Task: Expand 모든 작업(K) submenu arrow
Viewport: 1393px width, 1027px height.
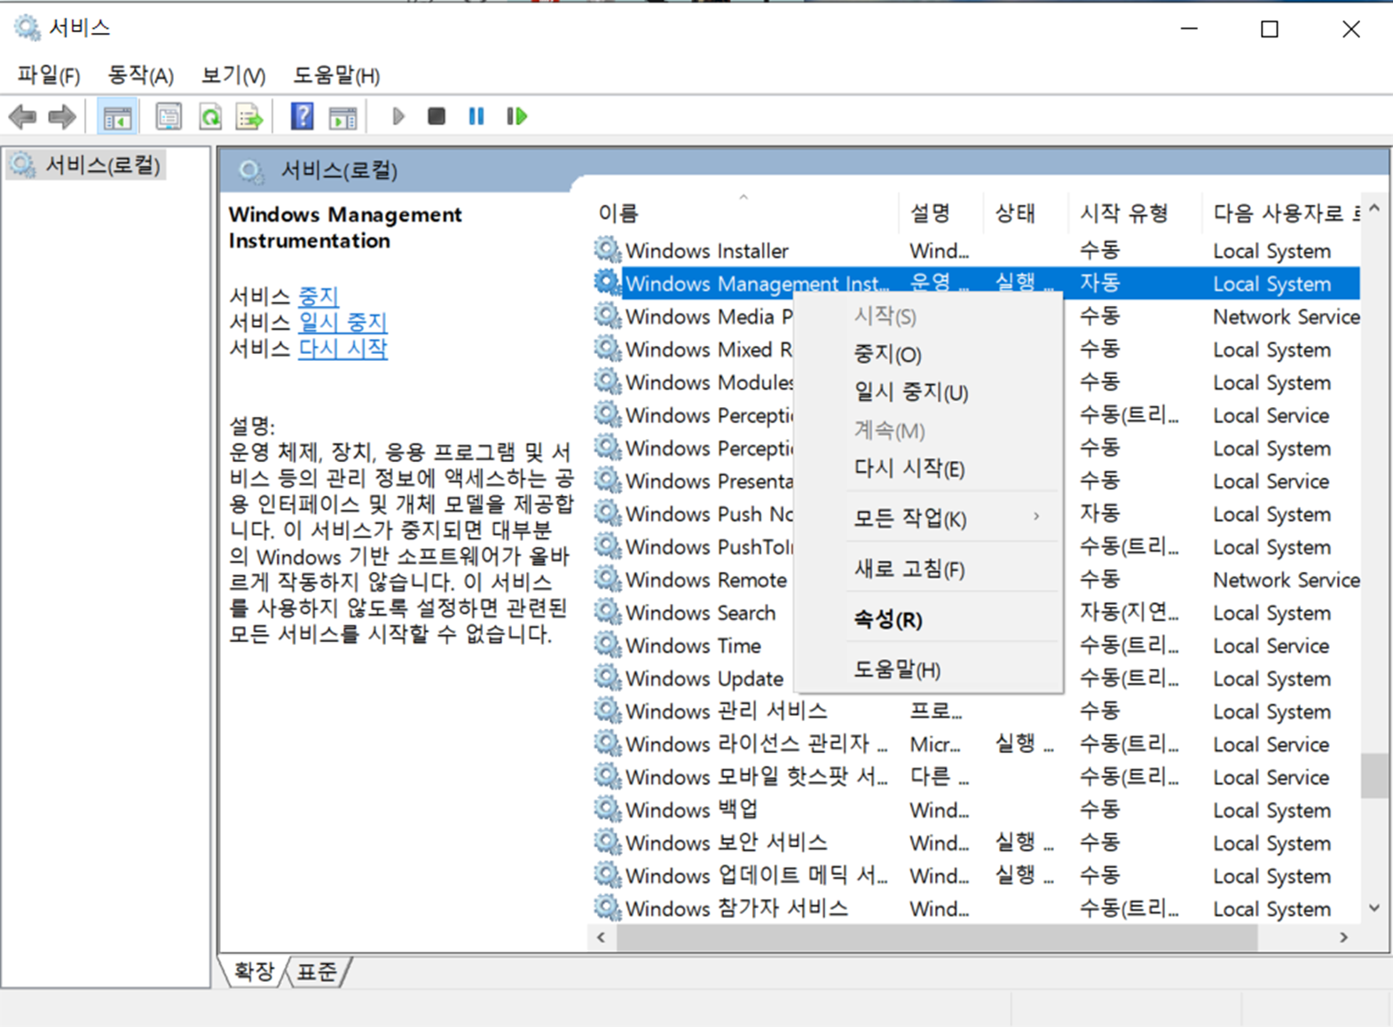Action: (x=1035, y=516)
